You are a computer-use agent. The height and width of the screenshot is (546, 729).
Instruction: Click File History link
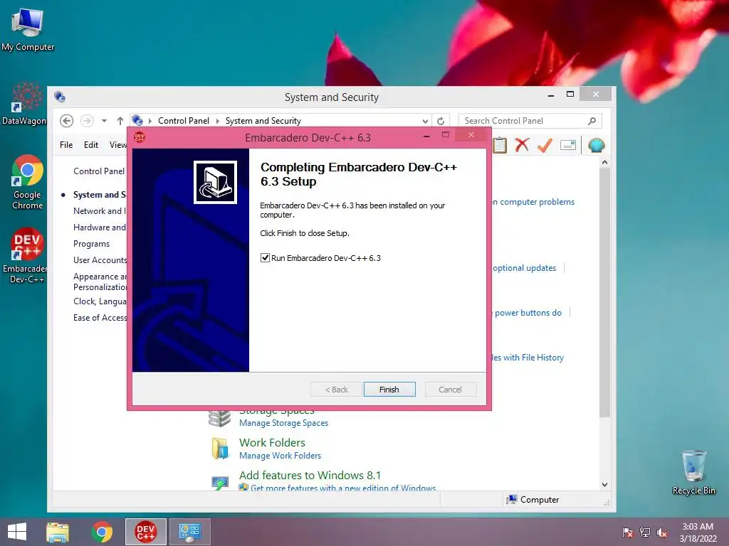[x=528, y=358]
